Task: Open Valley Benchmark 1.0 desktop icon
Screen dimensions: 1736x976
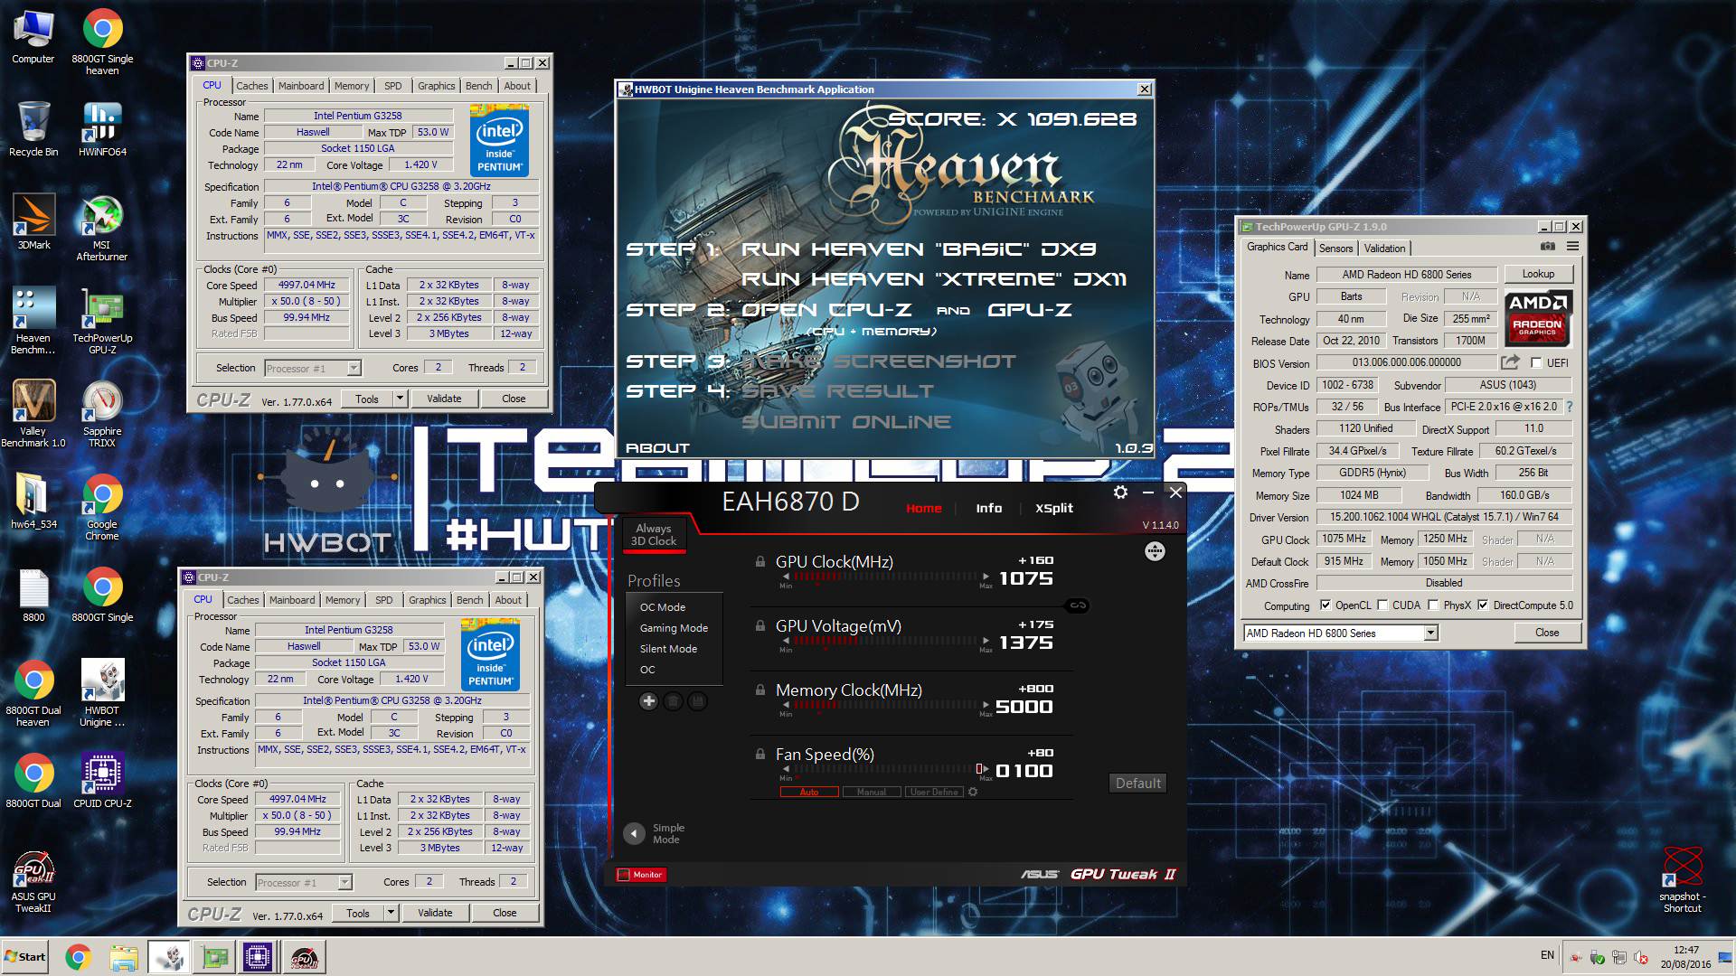Action: pos(33,413)
